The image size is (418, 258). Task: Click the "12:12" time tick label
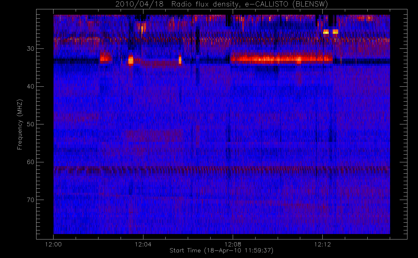(322, 244)
